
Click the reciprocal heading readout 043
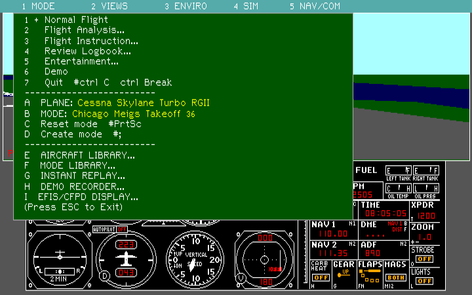(126, 273)
